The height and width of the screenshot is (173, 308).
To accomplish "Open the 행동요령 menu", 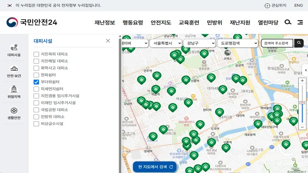I will pyautogui.click(x=133, y=23).
